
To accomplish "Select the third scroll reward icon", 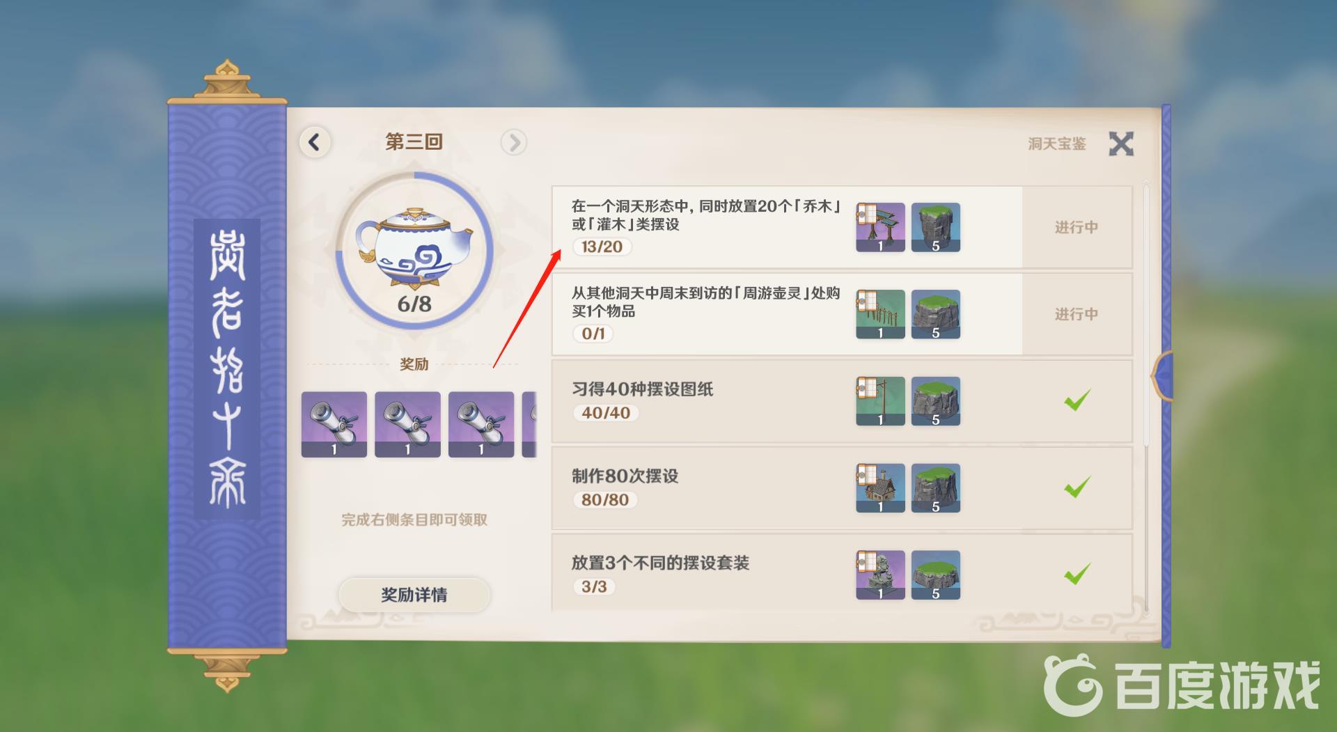I will coord(481,424).
